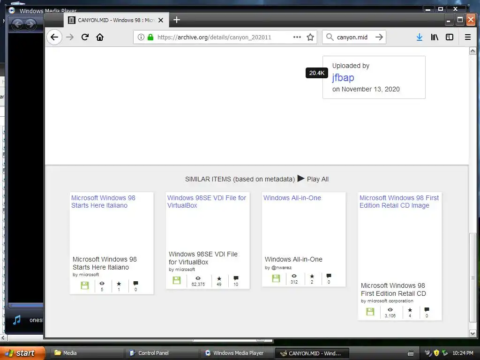Click music note icon in Media Player
The image size is (480, 360).
(17, 320)
